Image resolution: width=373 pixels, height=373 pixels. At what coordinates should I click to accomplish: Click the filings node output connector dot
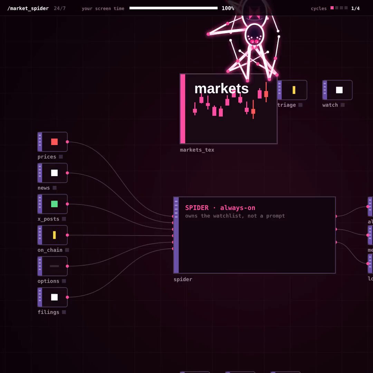tap(67, 297)
